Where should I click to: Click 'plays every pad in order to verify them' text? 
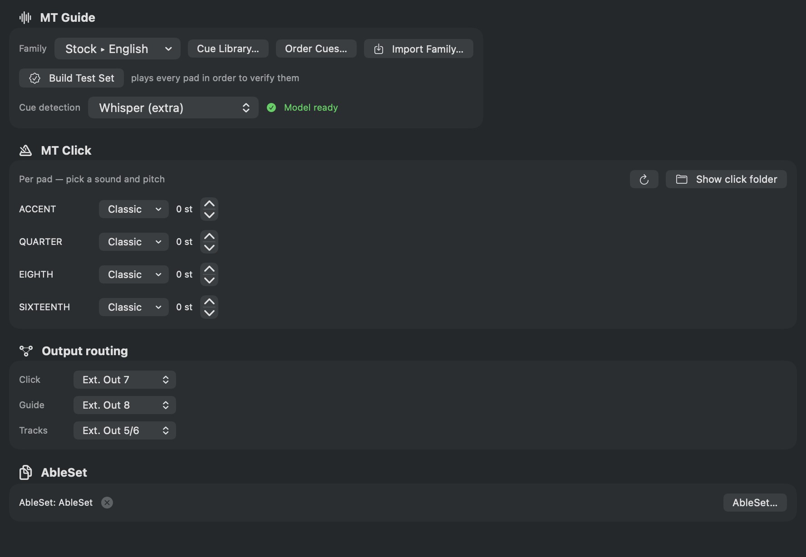tap(215, 78)
